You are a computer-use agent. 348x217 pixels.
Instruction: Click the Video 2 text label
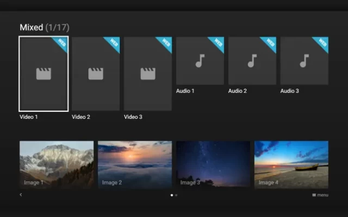coord(81,117)
